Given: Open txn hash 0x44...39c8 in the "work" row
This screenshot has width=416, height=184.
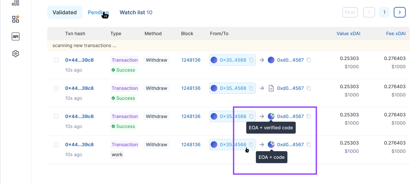Looking at the screenshot, I should coord(79,145).
